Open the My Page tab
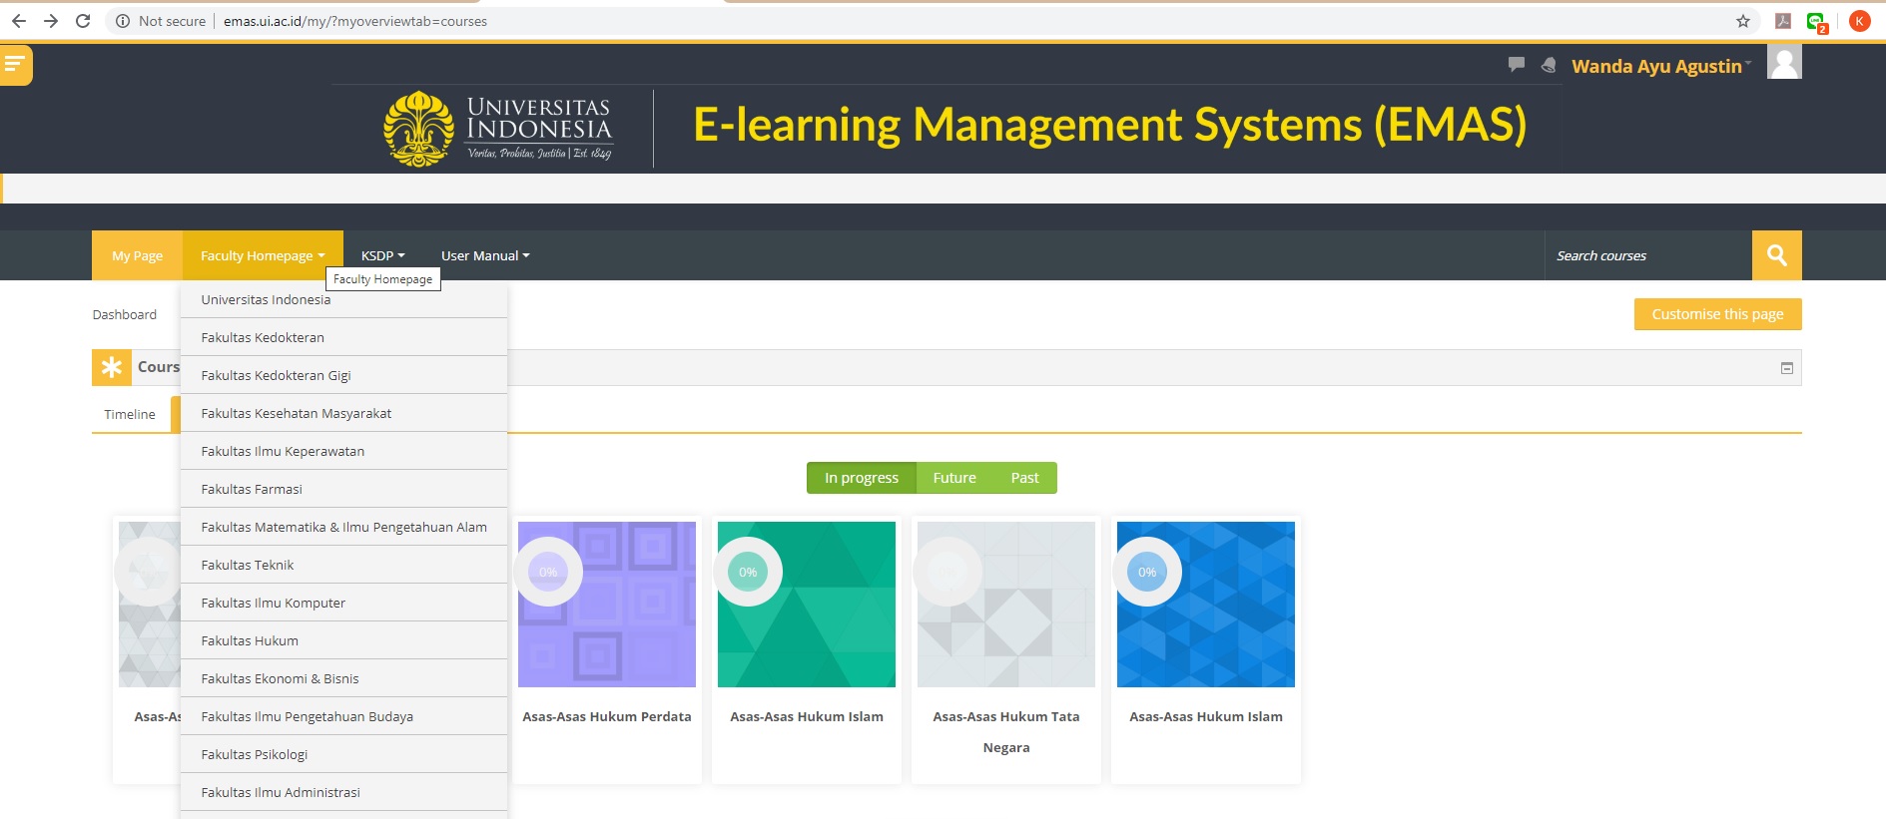Screen dimensions: 1886x819 pyautogui.click(x=137, y=255)
